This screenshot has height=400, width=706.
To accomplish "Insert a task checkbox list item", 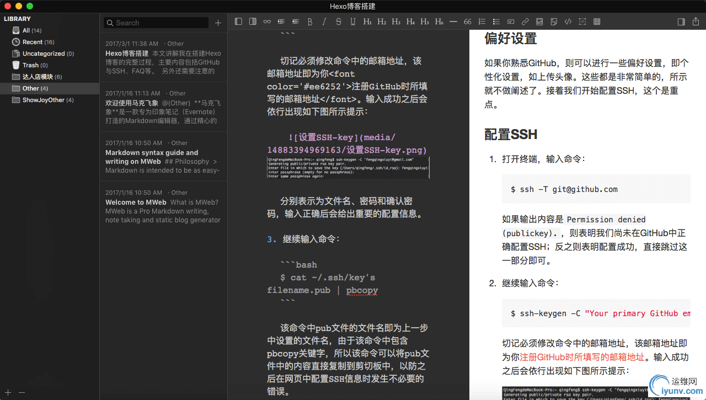I will coord(511,22).
